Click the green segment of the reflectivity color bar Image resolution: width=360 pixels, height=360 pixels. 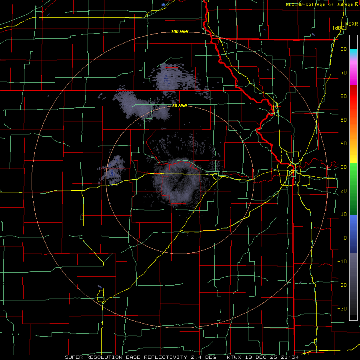[353, 189]
